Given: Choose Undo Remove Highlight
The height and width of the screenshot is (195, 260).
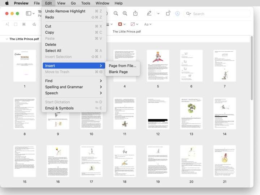Looking at the screenshot, I should tap(74, 11).
